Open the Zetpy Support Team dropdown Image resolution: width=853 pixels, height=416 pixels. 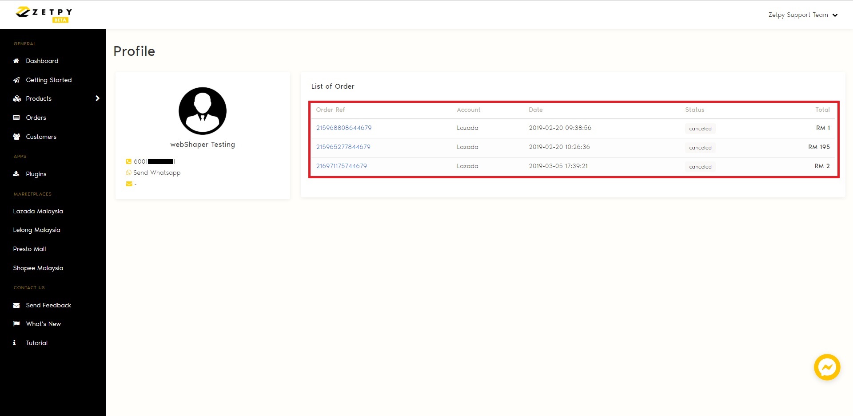click(x=803, y=15)
